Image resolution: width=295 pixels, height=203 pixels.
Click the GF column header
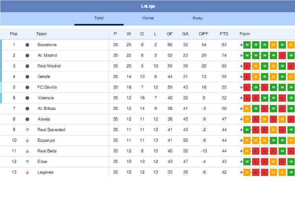(x=170, y=34)
